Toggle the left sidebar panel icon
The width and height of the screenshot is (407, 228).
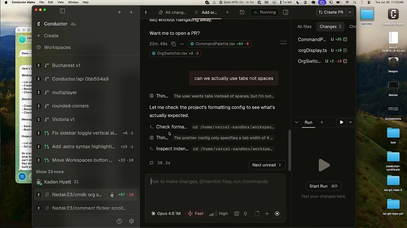[x=62, y=11]
